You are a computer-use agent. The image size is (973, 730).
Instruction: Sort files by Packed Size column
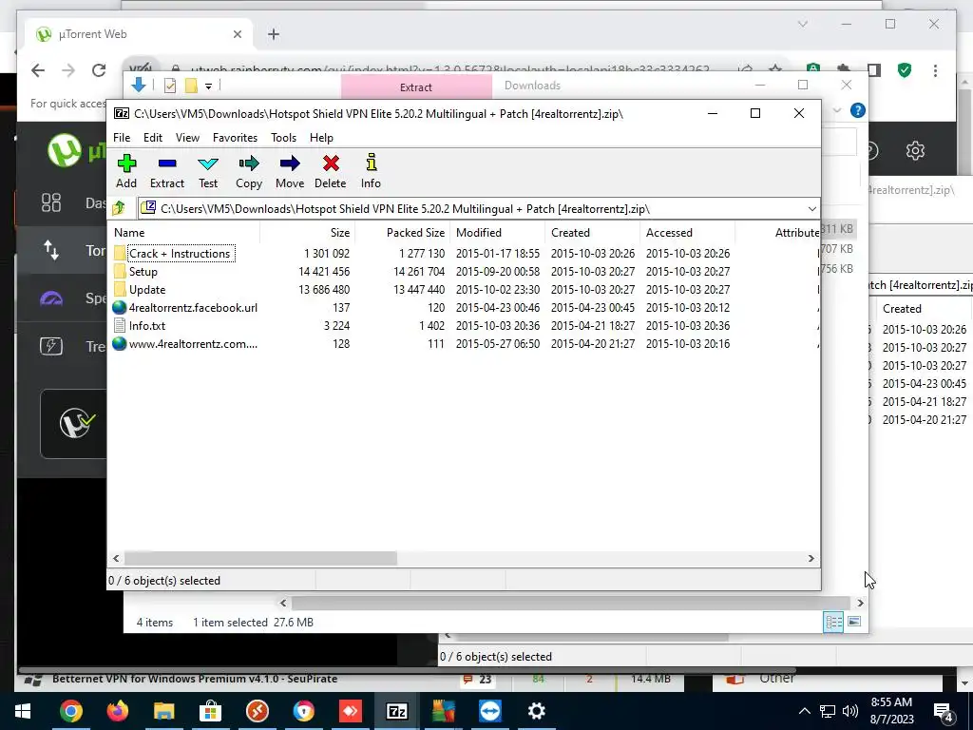coord(402,233)
